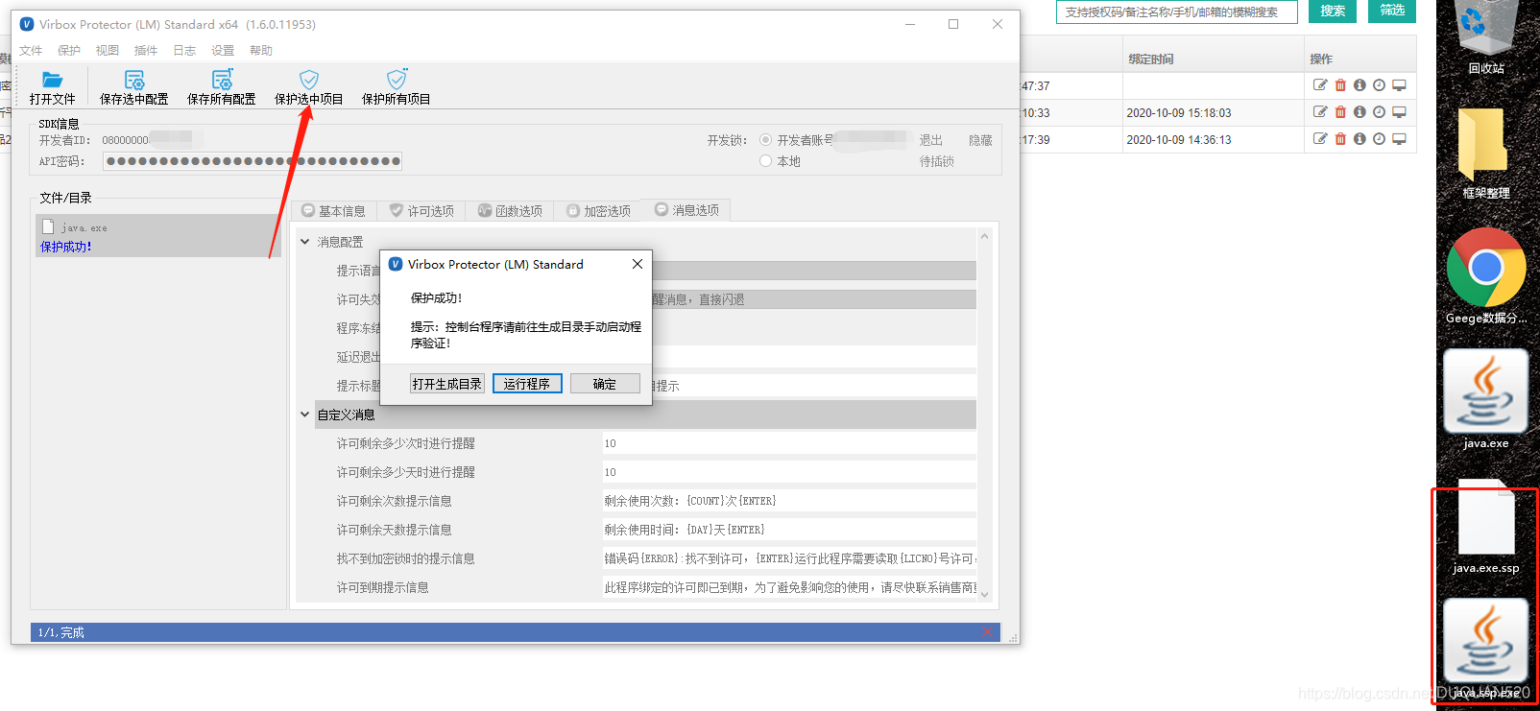The width and height of the screenshot is (1540, 711).
Task: Open the 设置 menu
Action: (x=223, y=51)
